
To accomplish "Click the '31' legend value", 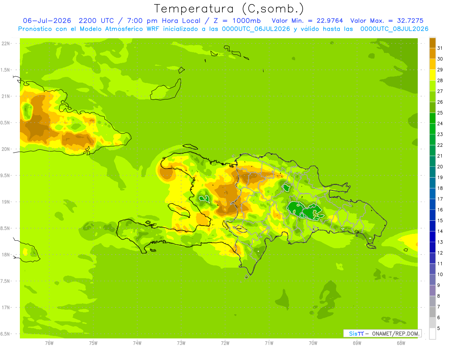I will (440, 48).
